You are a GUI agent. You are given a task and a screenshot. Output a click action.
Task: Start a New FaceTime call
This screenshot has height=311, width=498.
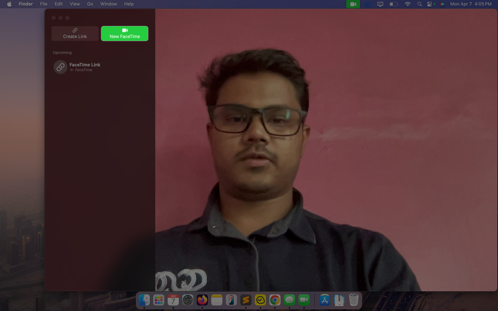pos(124,34)
